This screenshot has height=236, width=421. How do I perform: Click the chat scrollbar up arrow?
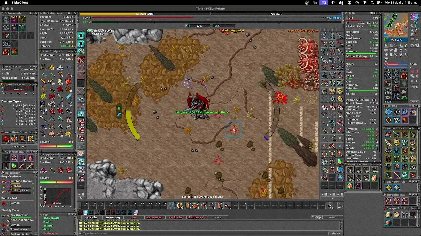click(x=341, y=222)
